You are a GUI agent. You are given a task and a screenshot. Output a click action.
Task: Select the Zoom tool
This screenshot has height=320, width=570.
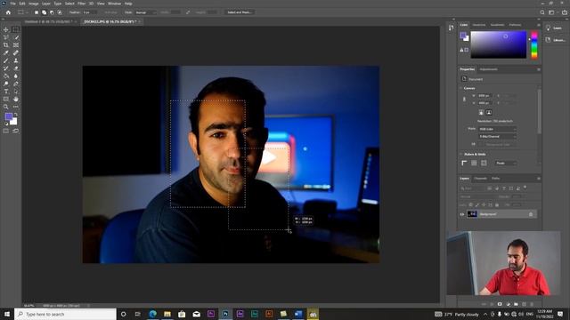6,107
